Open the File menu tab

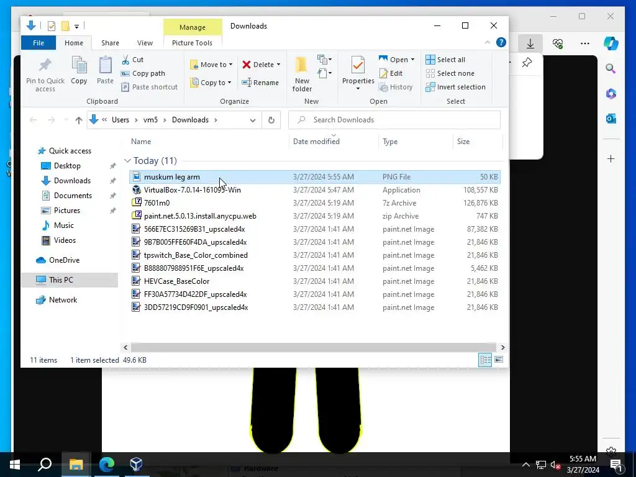click(x=39, y=43)
